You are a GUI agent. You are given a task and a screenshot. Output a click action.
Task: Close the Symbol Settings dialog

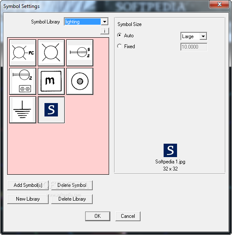click(x=219, y=4)
